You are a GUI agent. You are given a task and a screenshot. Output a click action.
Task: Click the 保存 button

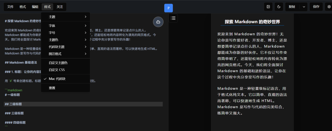point(316,7)
